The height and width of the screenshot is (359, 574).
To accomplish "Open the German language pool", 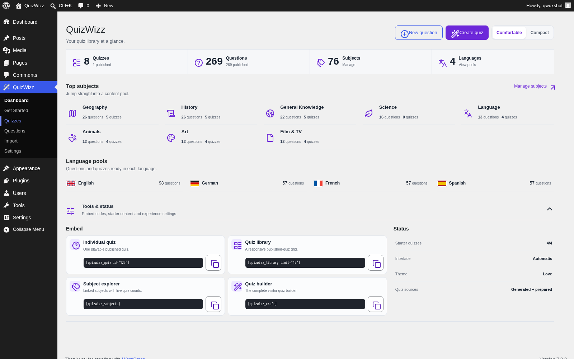I will [x=249, y=183].
